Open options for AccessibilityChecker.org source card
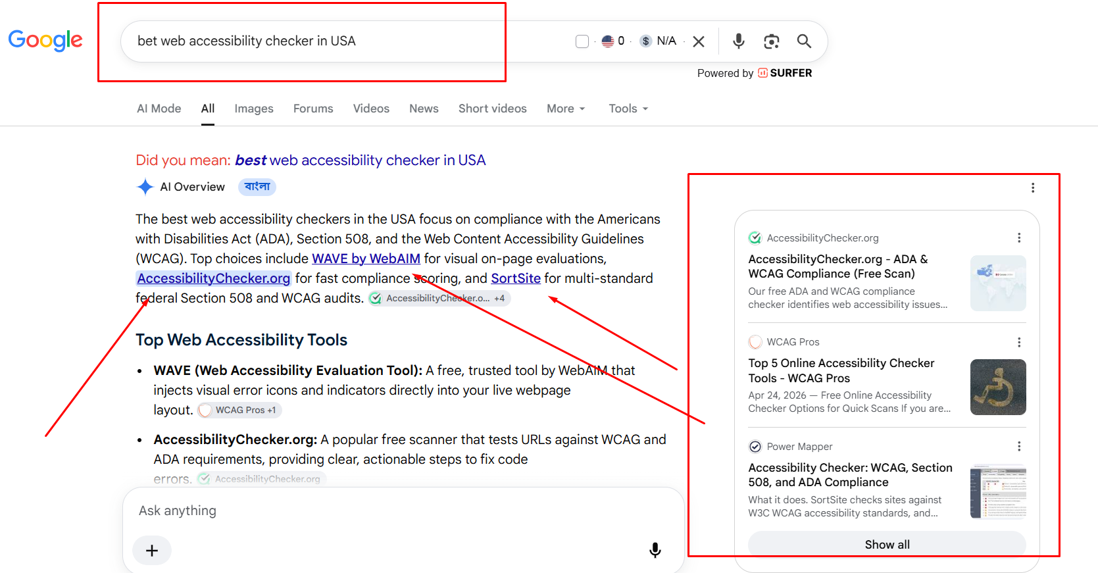This screenshot has width=1098, height=573. pyautogui.click(x=1019, y=238)
